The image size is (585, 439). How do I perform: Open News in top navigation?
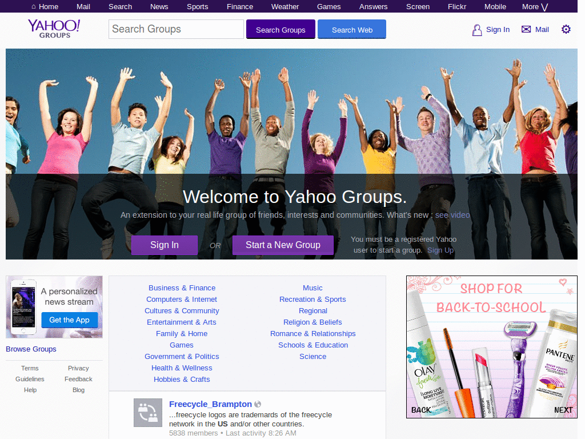coord(159,7)
